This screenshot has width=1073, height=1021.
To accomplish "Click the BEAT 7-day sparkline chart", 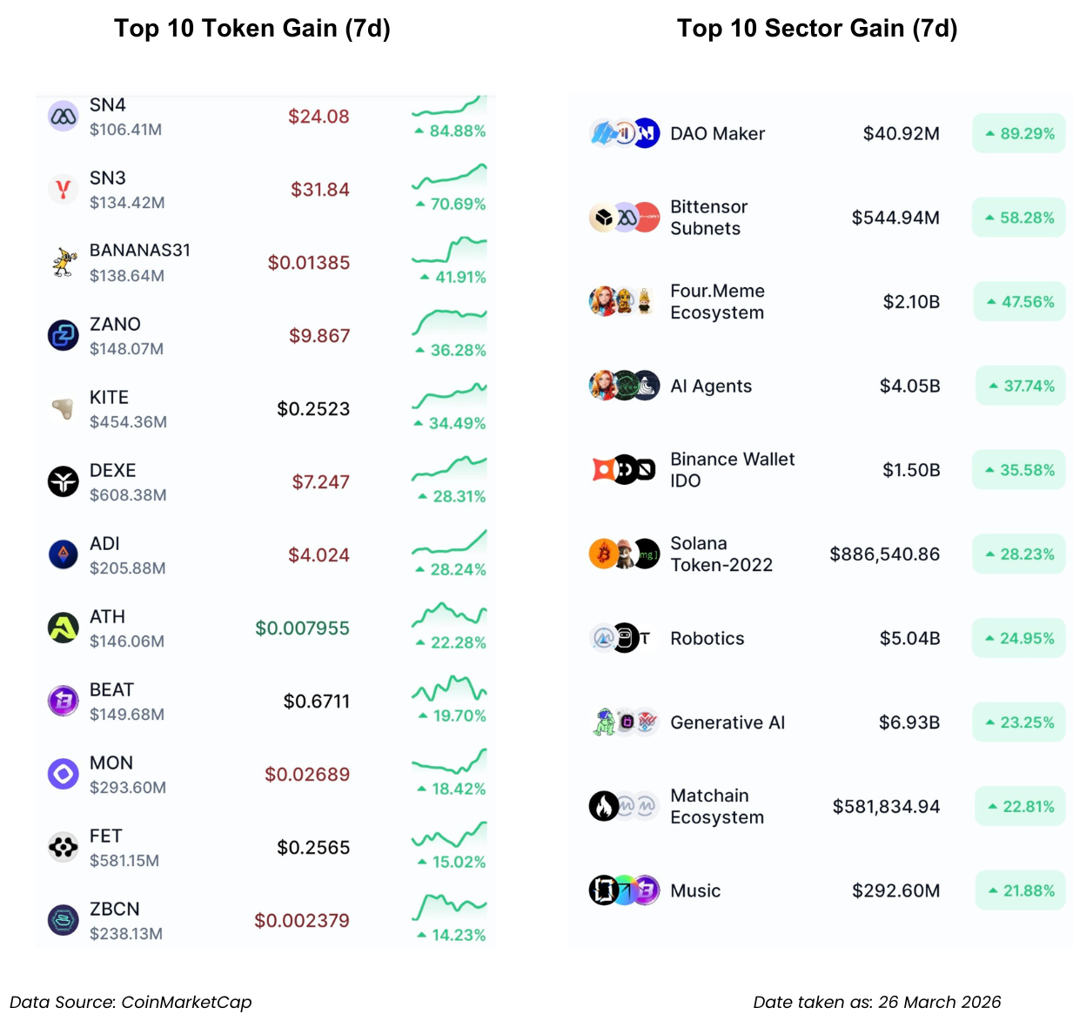I will tap(449, 689).
